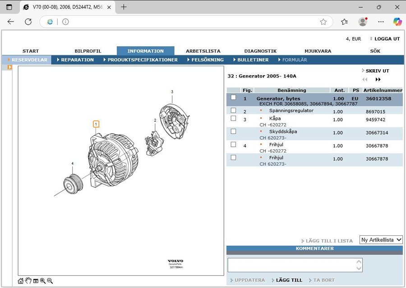This screenshot has height=288, width=406.
Task: Switch to the BILPROFIL tab
Action: [88, 51]
